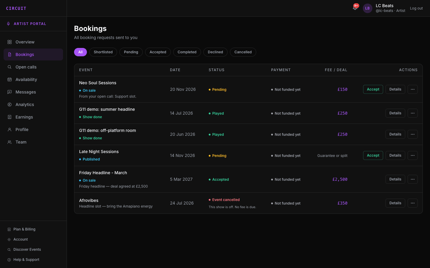
Task: Open more actions for Late Night Sessions
Action: [x=413, y=155]
